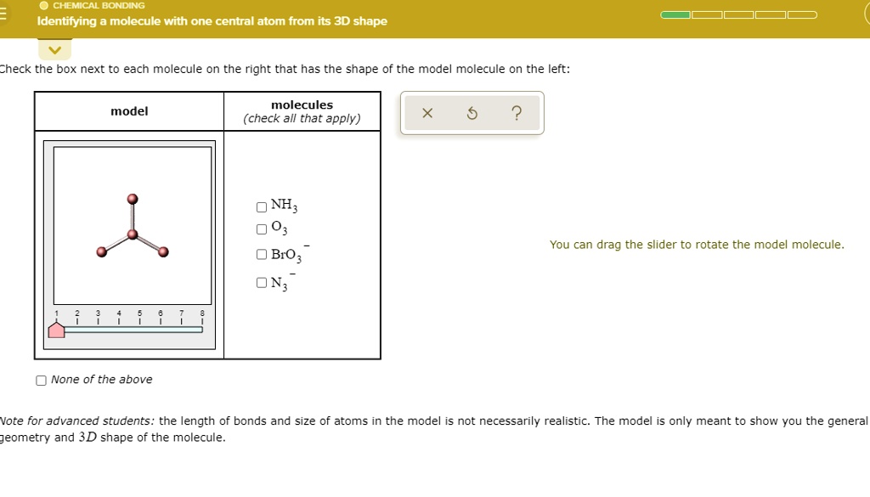
Task: Tick the O3 checkbox
Action: [261, 229]
